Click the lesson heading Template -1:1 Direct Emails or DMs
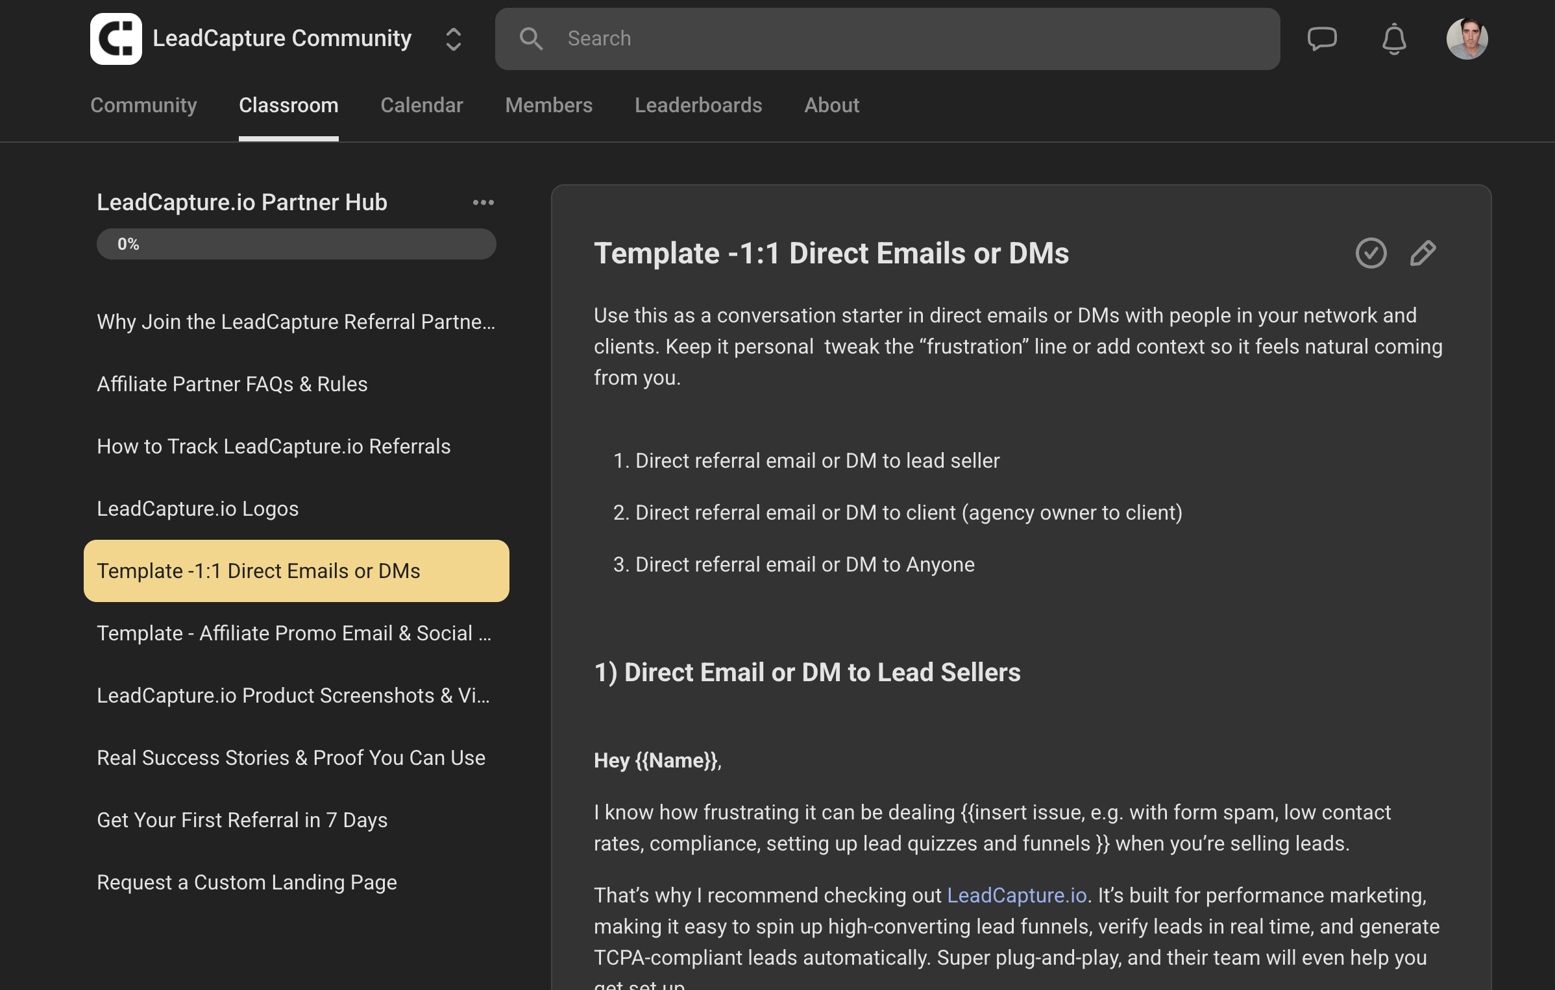The height and width of the screenshot is (990, 1555). [x=831, y=253]
